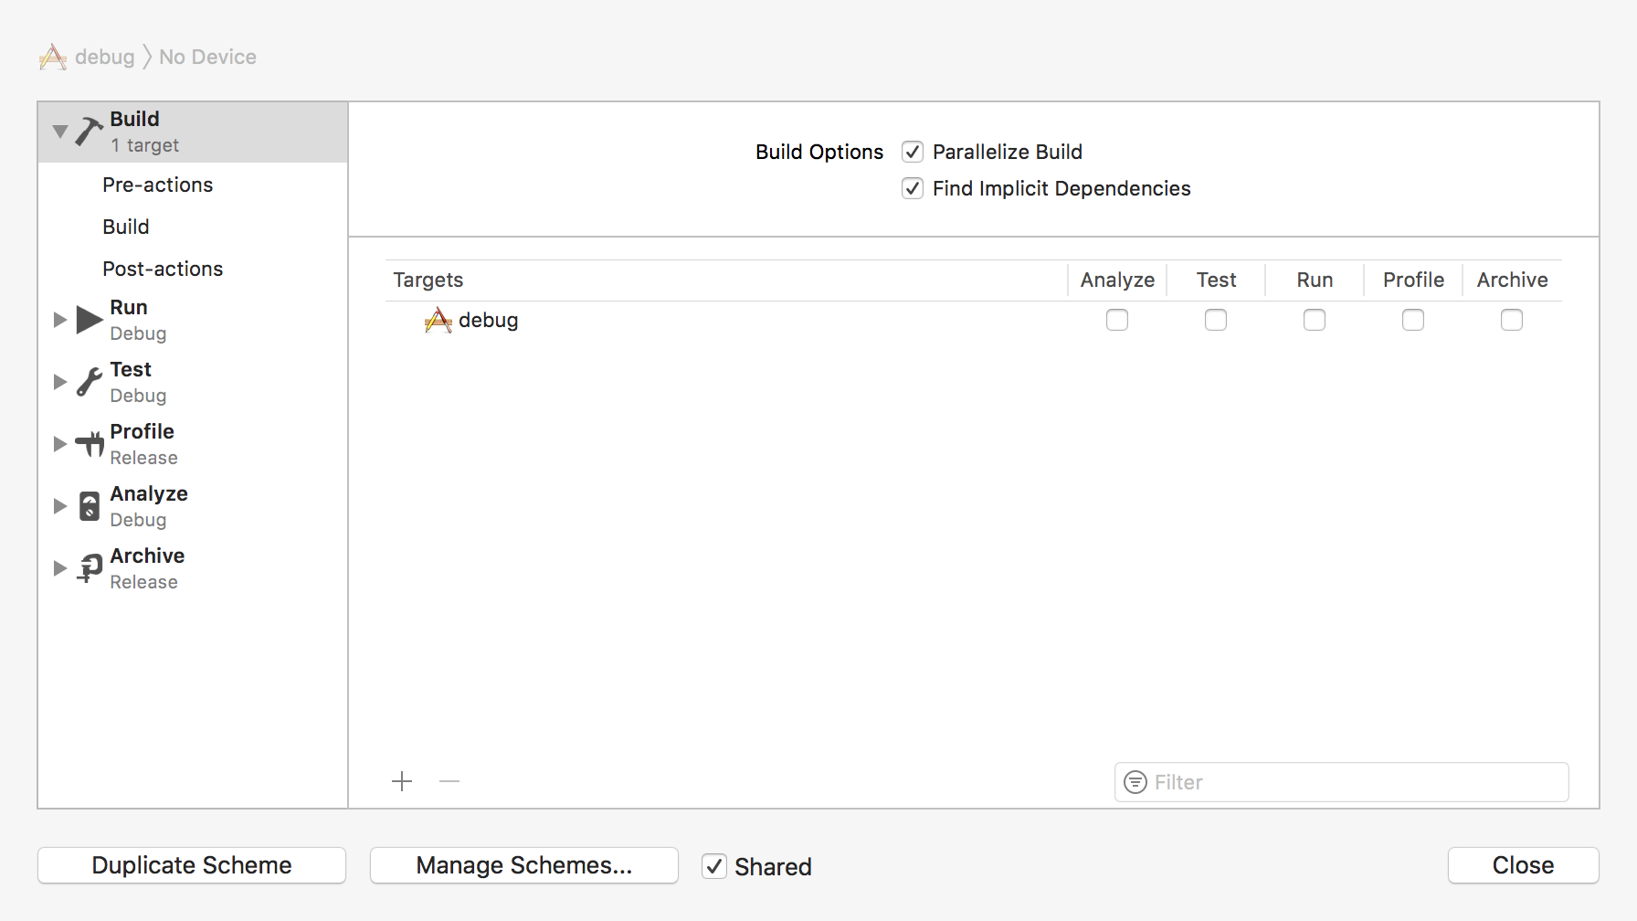Click the filter icon in Filter field
1637x921 pixels.
pyautogui.click(x=1135, y=782)
